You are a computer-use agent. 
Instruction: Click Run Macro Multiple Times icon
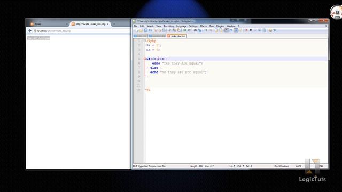pyautogui.click(x=260, y=30)
